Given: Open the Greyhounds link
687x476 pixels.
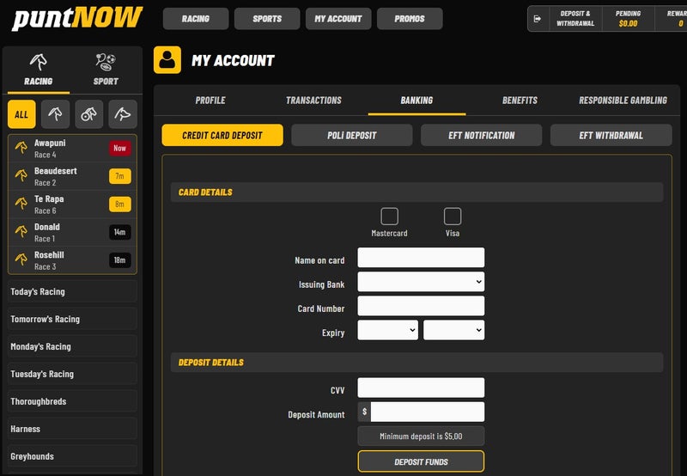Looking at the screenshot, I should tap(72, 456).
